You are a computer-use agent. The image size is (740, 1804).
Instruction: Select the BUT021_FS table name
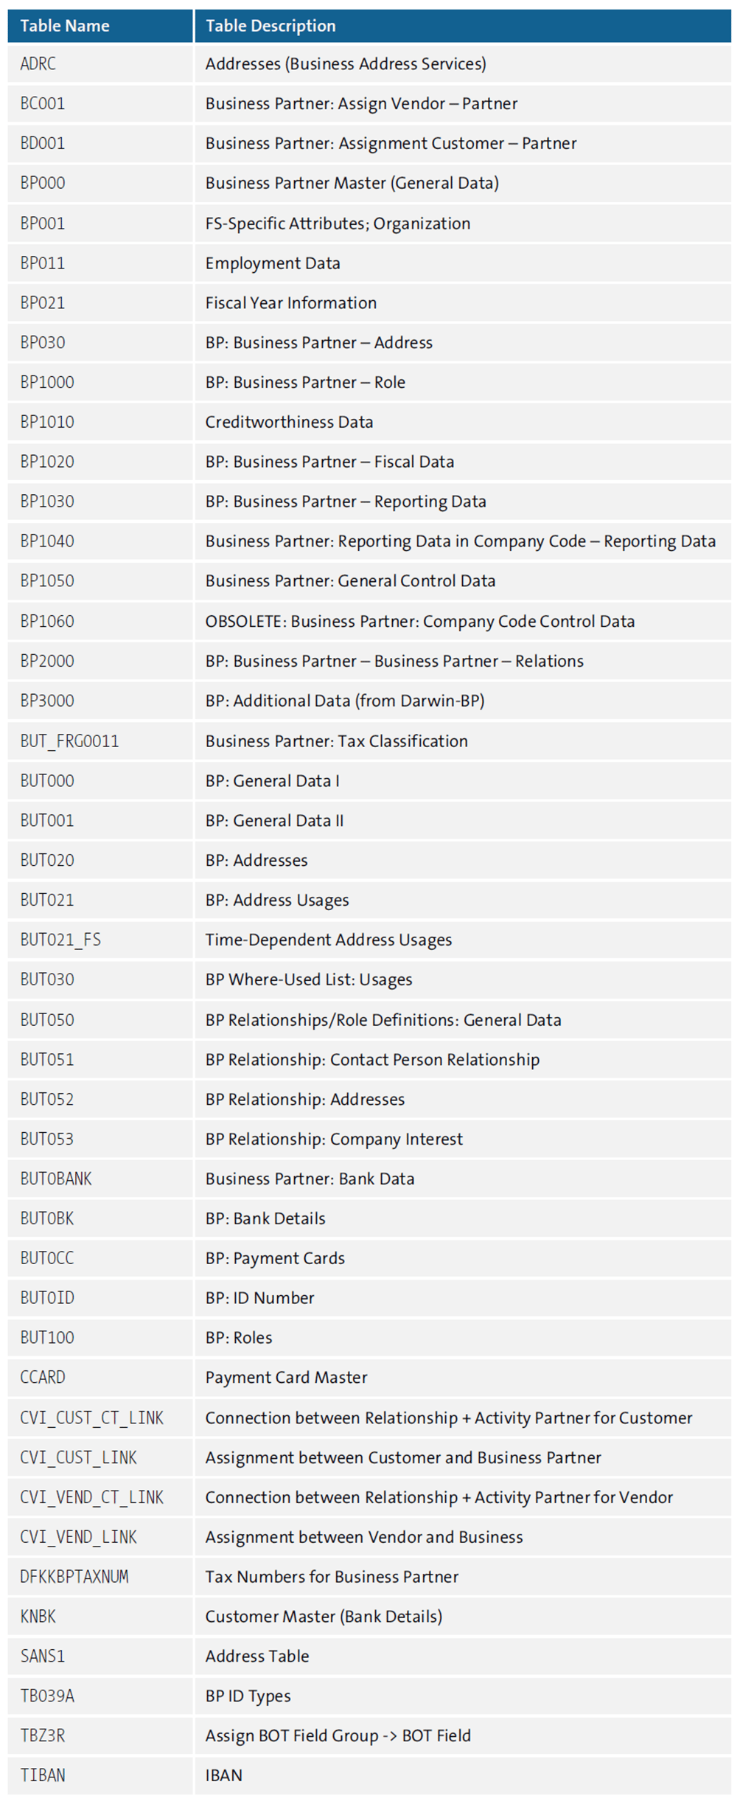[x=60, y=940]
